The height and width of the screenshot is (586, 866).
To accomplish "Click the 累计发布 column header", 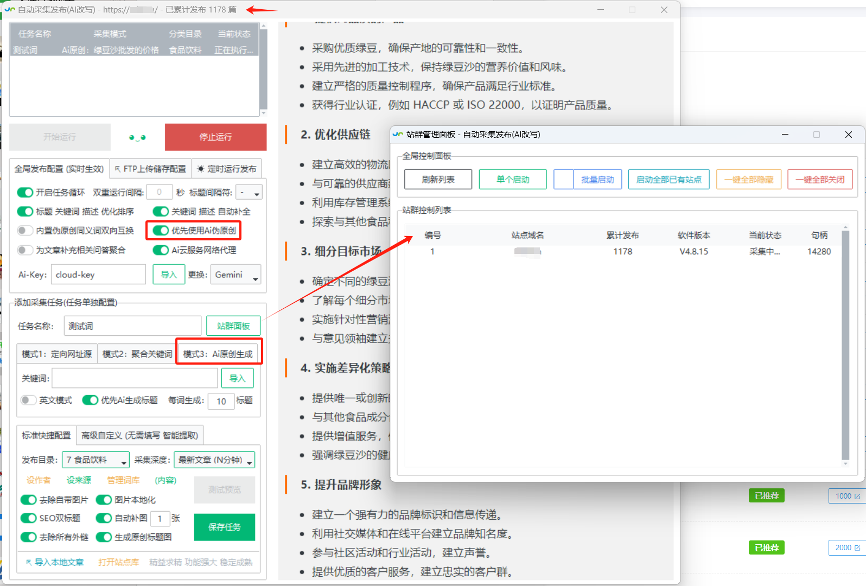I will 623,235.
